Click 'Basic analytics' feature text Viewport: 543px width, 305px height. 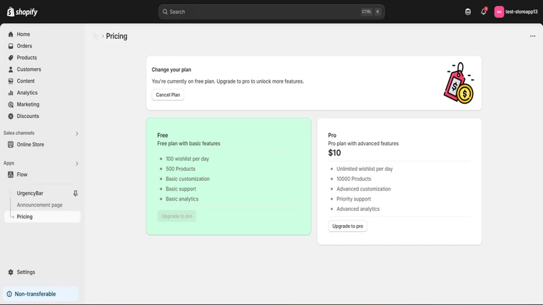point(182,199)
